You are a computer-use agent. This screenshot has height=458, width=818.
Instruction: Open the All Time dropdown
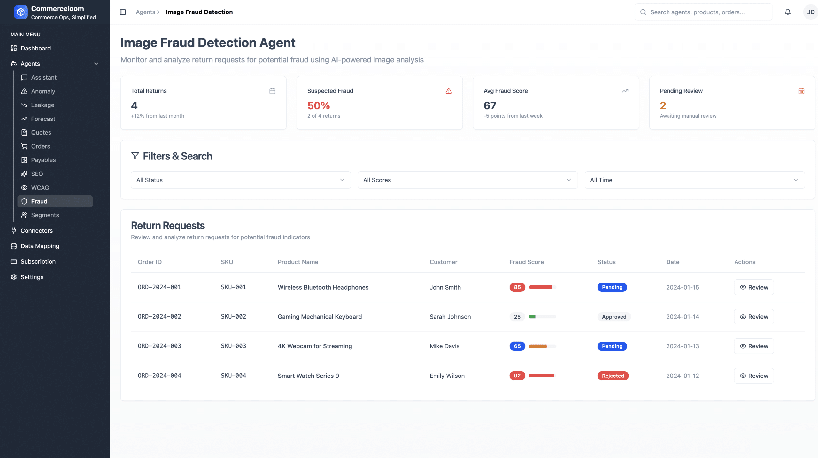click(x=694, y=180)
